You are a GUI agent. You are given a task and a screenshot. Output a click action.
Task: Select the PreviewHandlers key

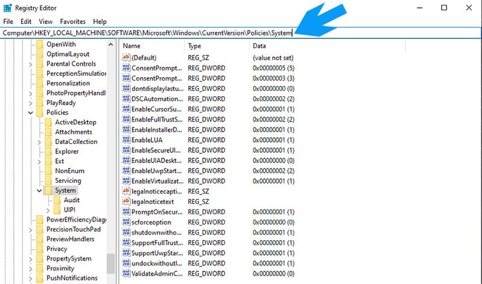pyautogui.click(x=70, y=239)
